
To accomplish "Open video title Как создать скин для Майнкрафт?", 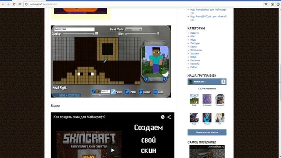I will click(79, 117).
